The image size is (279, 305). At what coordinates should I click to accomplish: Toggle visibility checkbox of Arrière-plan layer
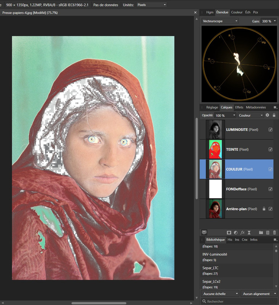coord(271,209)
